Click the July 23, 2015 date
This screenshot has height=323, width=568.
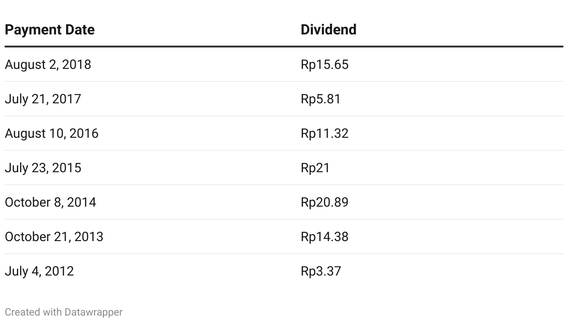(x=43, y=168)
